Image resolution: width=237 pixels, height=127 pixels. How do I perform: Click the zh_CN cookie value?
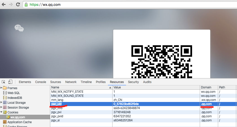pos(118,100)
